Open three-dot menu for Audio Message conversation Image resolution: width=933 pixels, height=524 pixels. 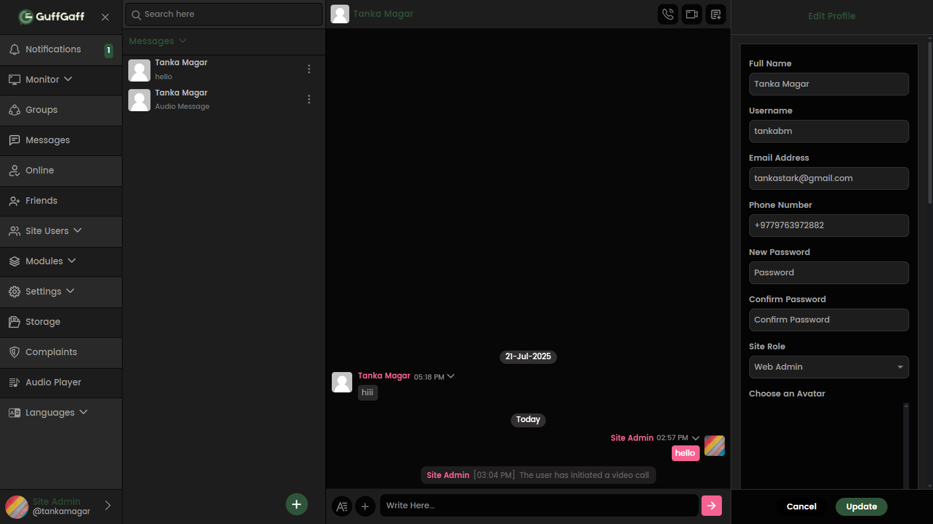click(309, 100)
